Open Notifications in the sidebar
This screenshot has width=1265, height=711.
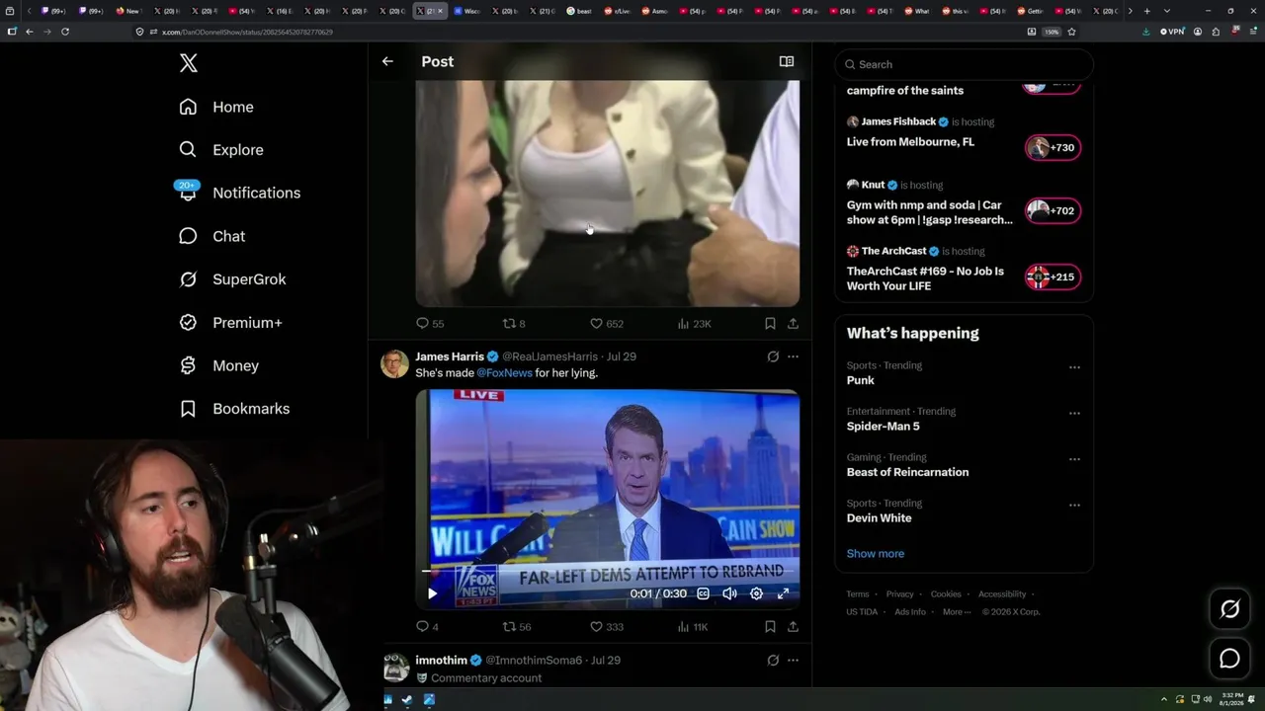tap(239, 193)
